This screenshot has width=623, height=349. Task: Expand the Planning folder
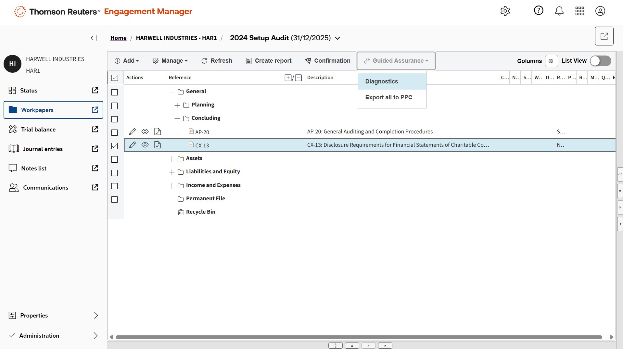177,105
